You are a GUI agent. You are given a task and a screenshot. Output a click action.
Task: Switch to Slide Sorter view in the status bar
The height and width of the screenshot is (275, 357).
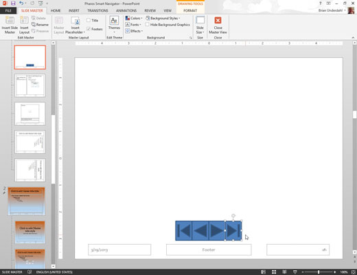(274, 272)
